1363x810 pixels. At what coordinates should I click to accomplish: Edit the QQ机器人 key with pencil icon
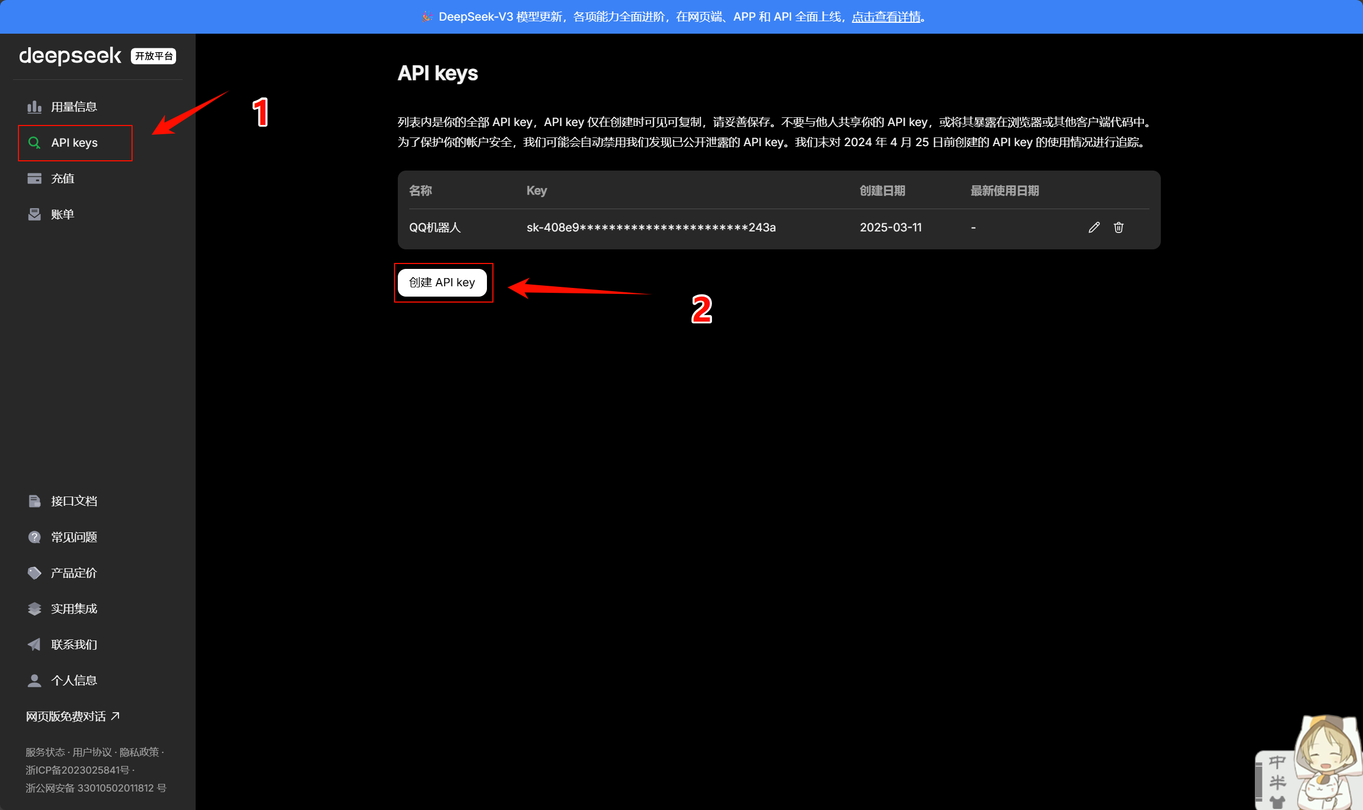tap(1094, 228)
